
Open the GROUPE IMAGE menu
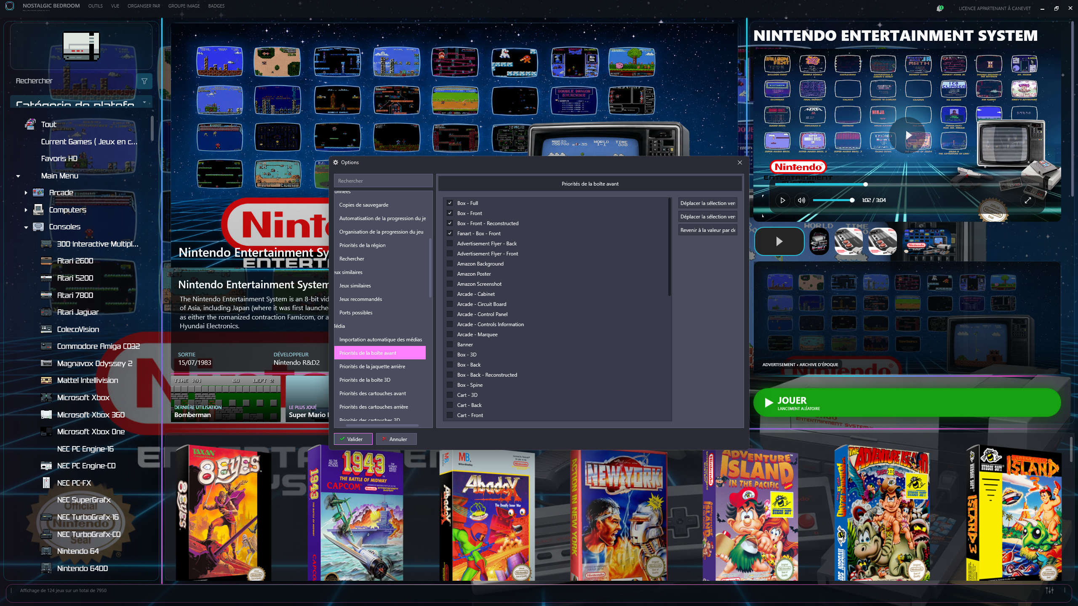pyautogui.click(x=184, y=6)
